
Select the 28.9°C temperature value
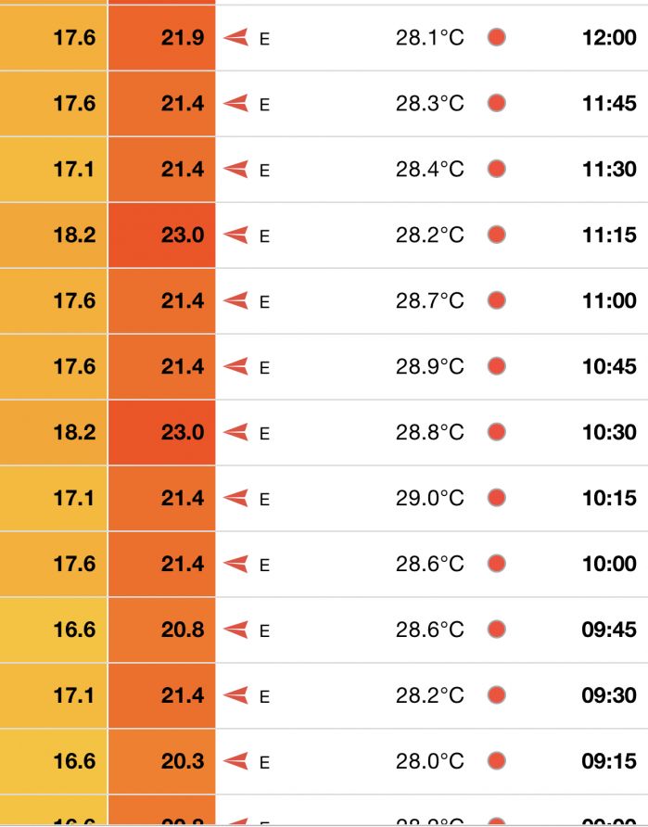point(430,366)
